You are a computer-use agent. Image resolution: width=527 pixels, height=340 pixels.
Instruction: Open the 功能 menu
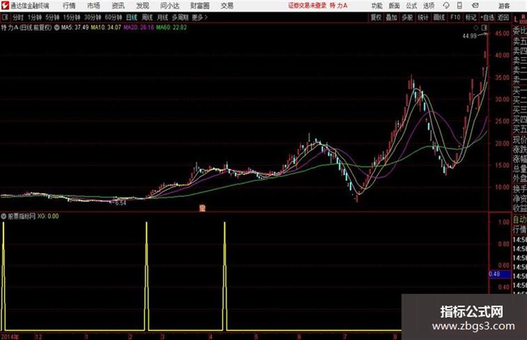pos(377,6)
